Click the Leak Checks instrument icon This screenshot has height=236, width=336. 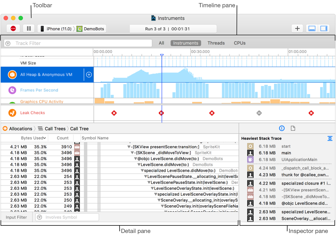(12, 113)
